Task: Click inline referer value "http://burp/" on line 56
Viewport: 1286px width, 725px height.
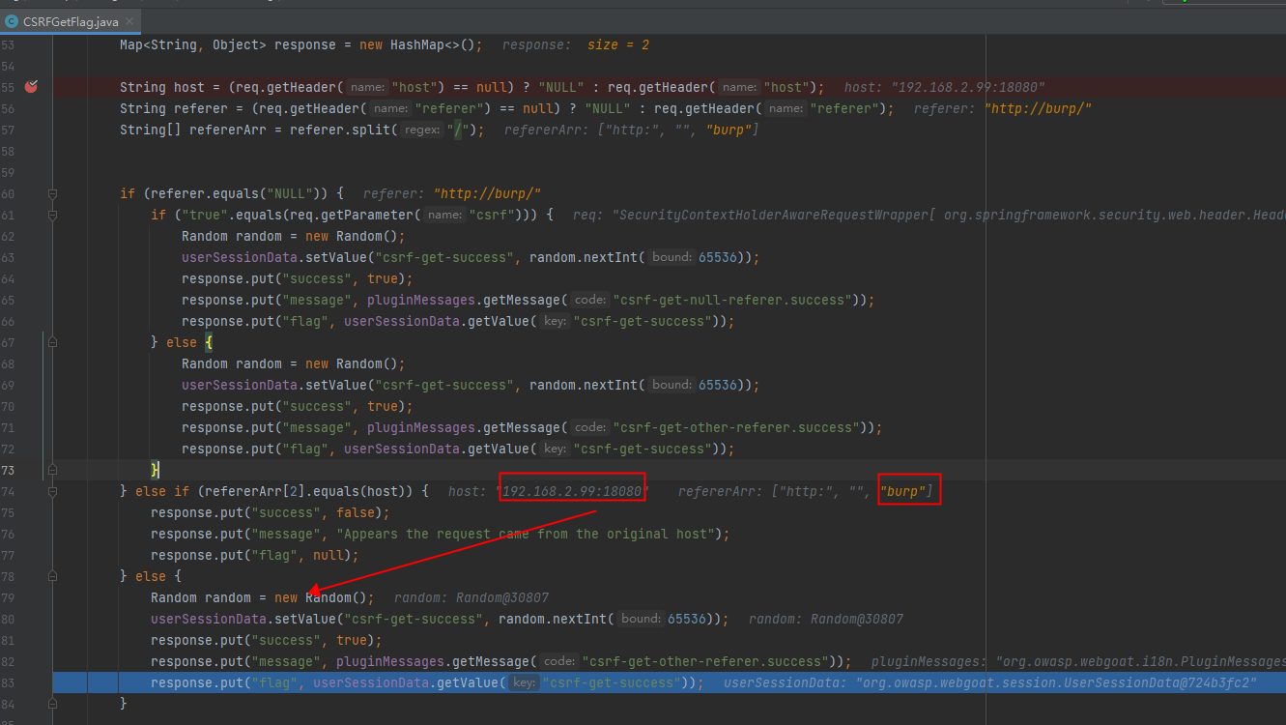Action: (x=1038, y=108)
